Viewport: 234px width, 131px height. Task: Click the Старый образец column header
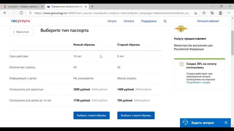(x=128, y=44)
